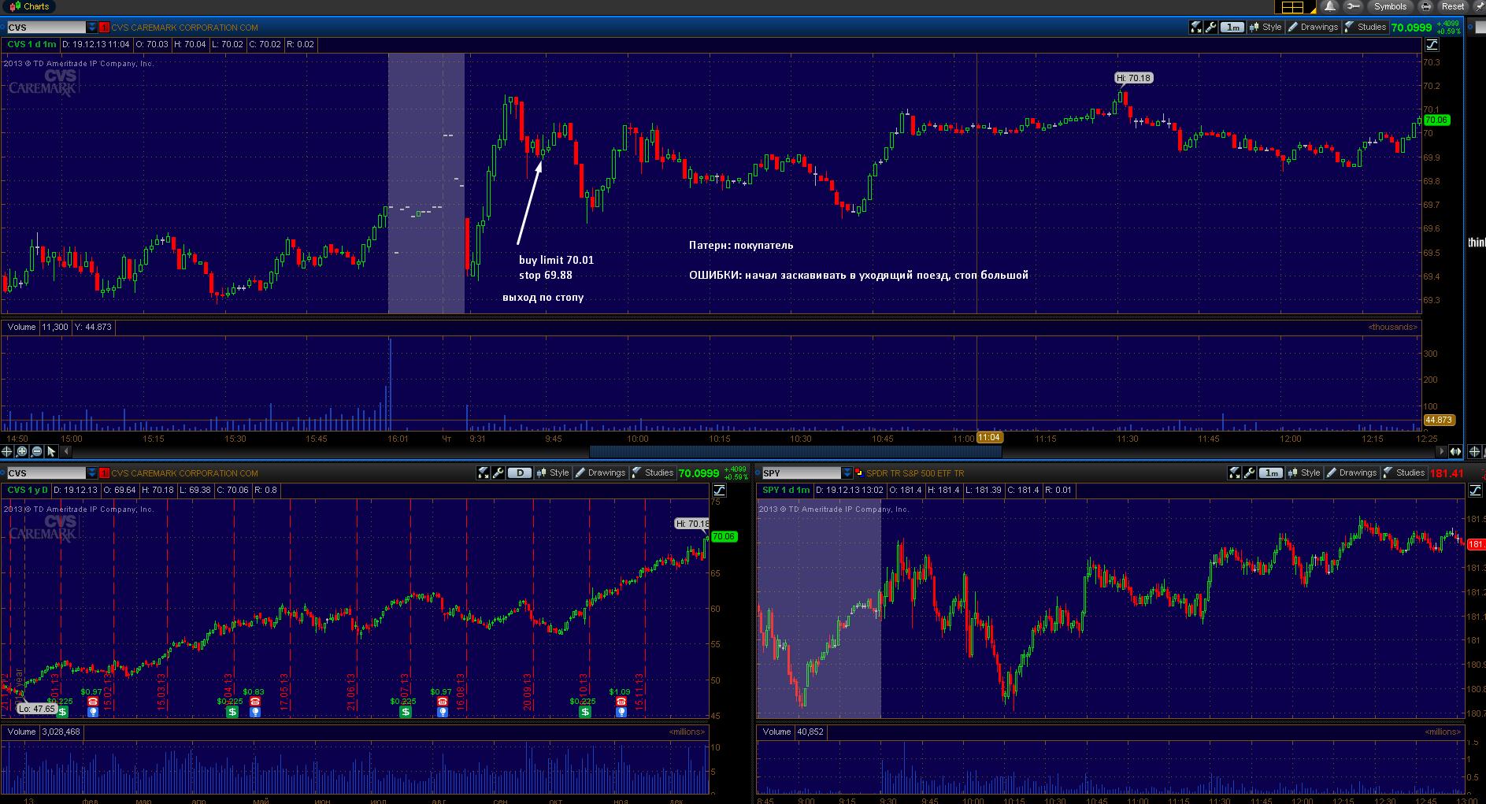Open Studies menu in daily CVS chart
Screen dimensions: 1486x804
[x=653, y=473]
